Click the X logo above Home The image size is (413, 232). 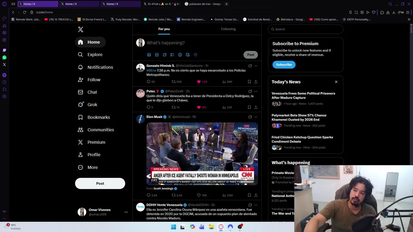click(x=81, y=30)
